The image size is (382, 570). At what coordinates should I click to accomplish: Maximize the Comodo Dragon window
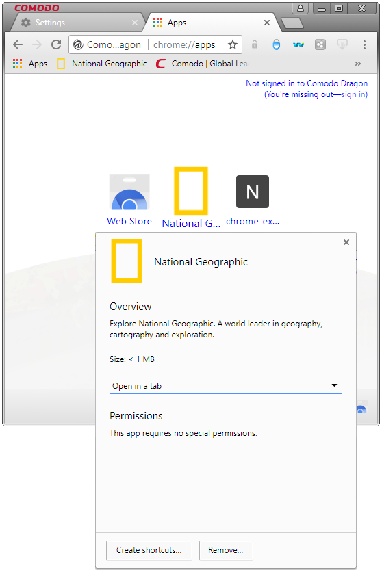[x=339, y=8]
